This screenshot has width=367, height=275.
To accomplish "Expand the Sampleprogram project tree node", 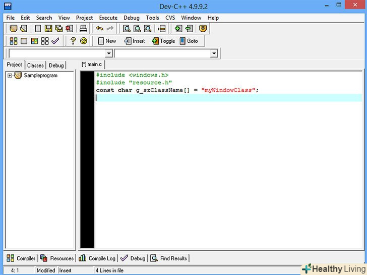I will tap(10, 76).
